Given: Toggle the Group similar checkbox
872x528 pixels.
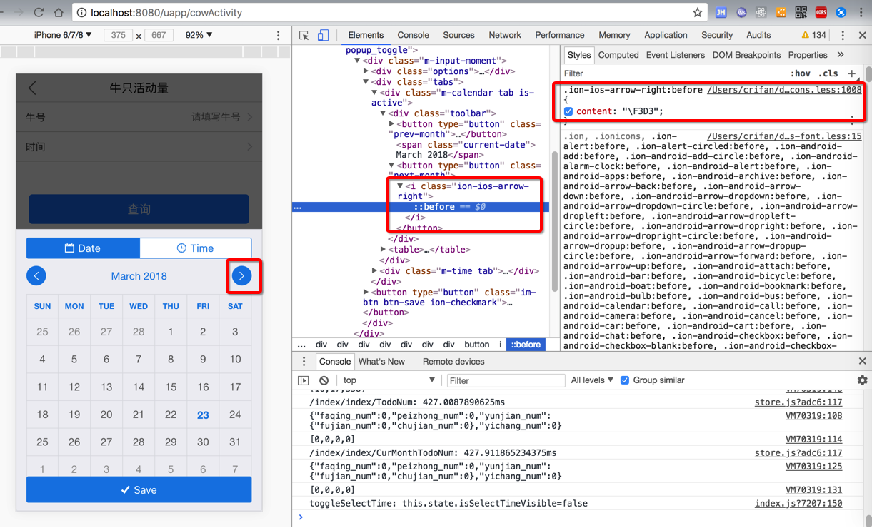Looking at the screenshot, I should [625, 380].
